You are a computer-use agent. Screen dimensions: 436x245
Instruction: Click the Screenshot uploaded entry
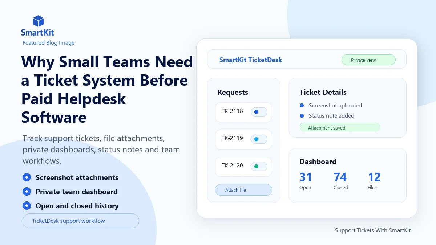click(335, 106)
